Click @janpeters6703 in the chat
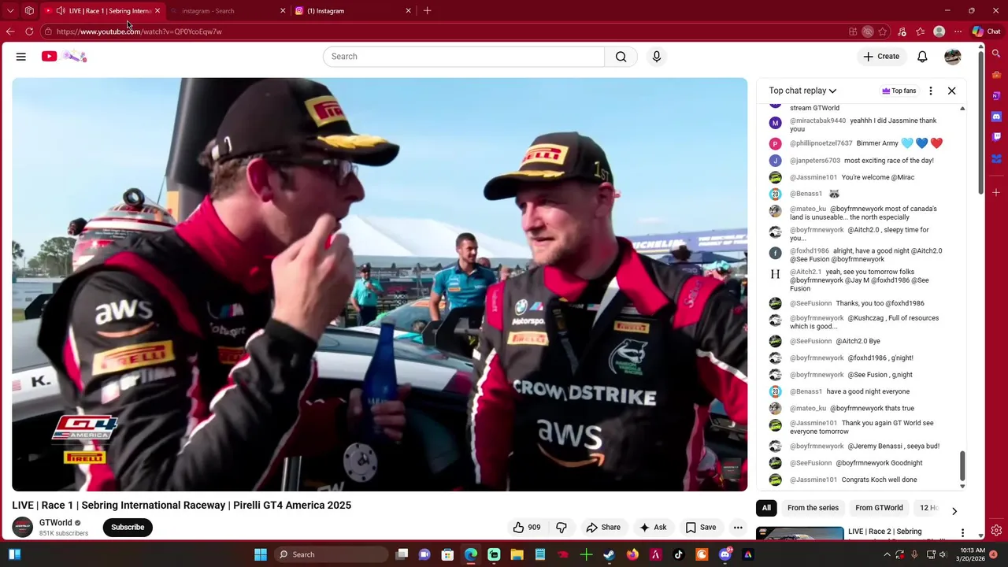 point(815,161)
